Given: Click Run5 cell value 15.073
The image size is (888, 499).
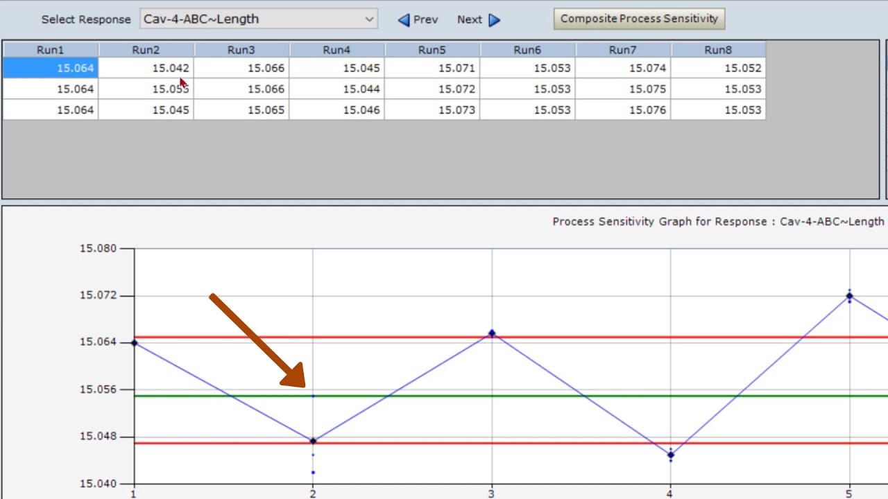Looking at the screenshot, I should tap(432, 110).
